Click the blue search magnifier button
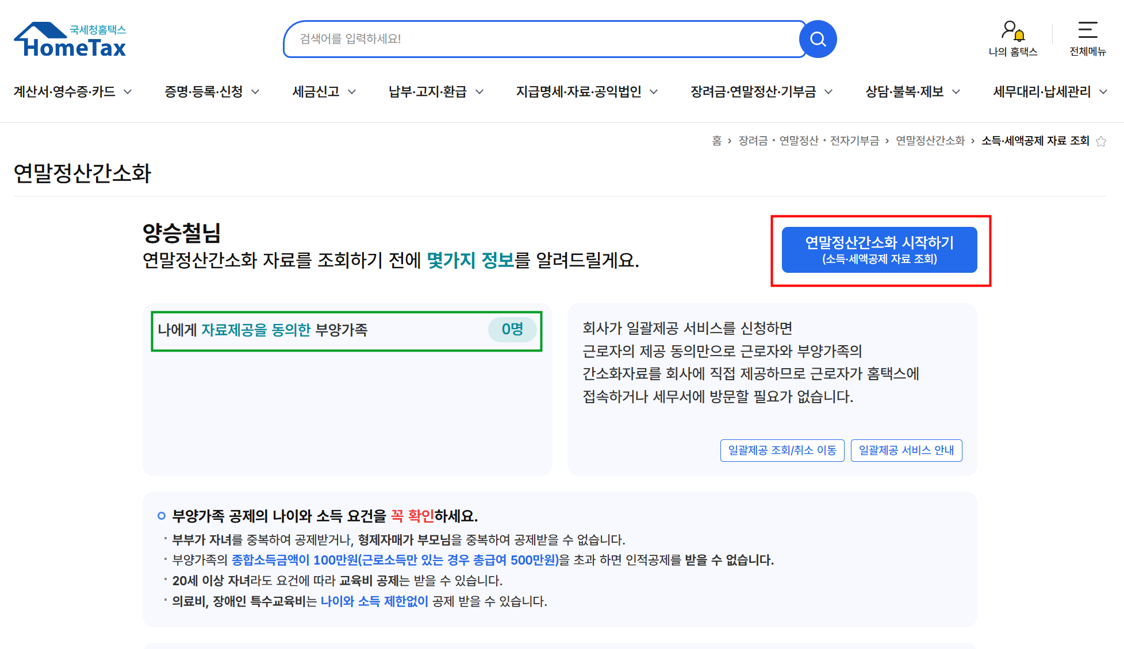Image resolution: width=1124 pixels, height=649 pixels. tap(818, 39)
